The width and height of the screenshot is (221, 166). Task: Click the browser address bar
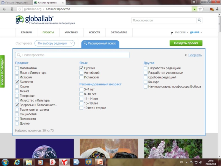107,9
